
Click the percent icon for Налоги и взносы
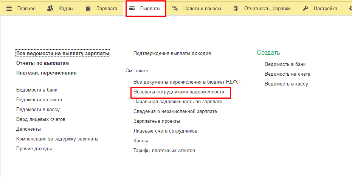pyautogui.click(x=175, y=8)
